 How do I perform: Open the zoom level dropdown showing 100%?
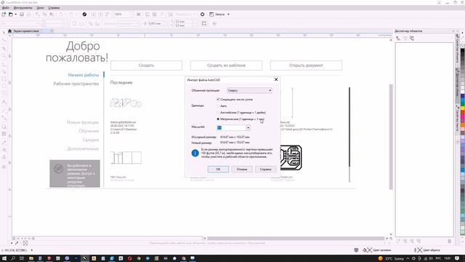[x=132, y=15]
